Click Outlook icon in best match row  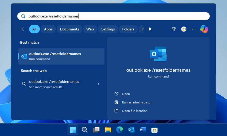[x=24, y=56]
